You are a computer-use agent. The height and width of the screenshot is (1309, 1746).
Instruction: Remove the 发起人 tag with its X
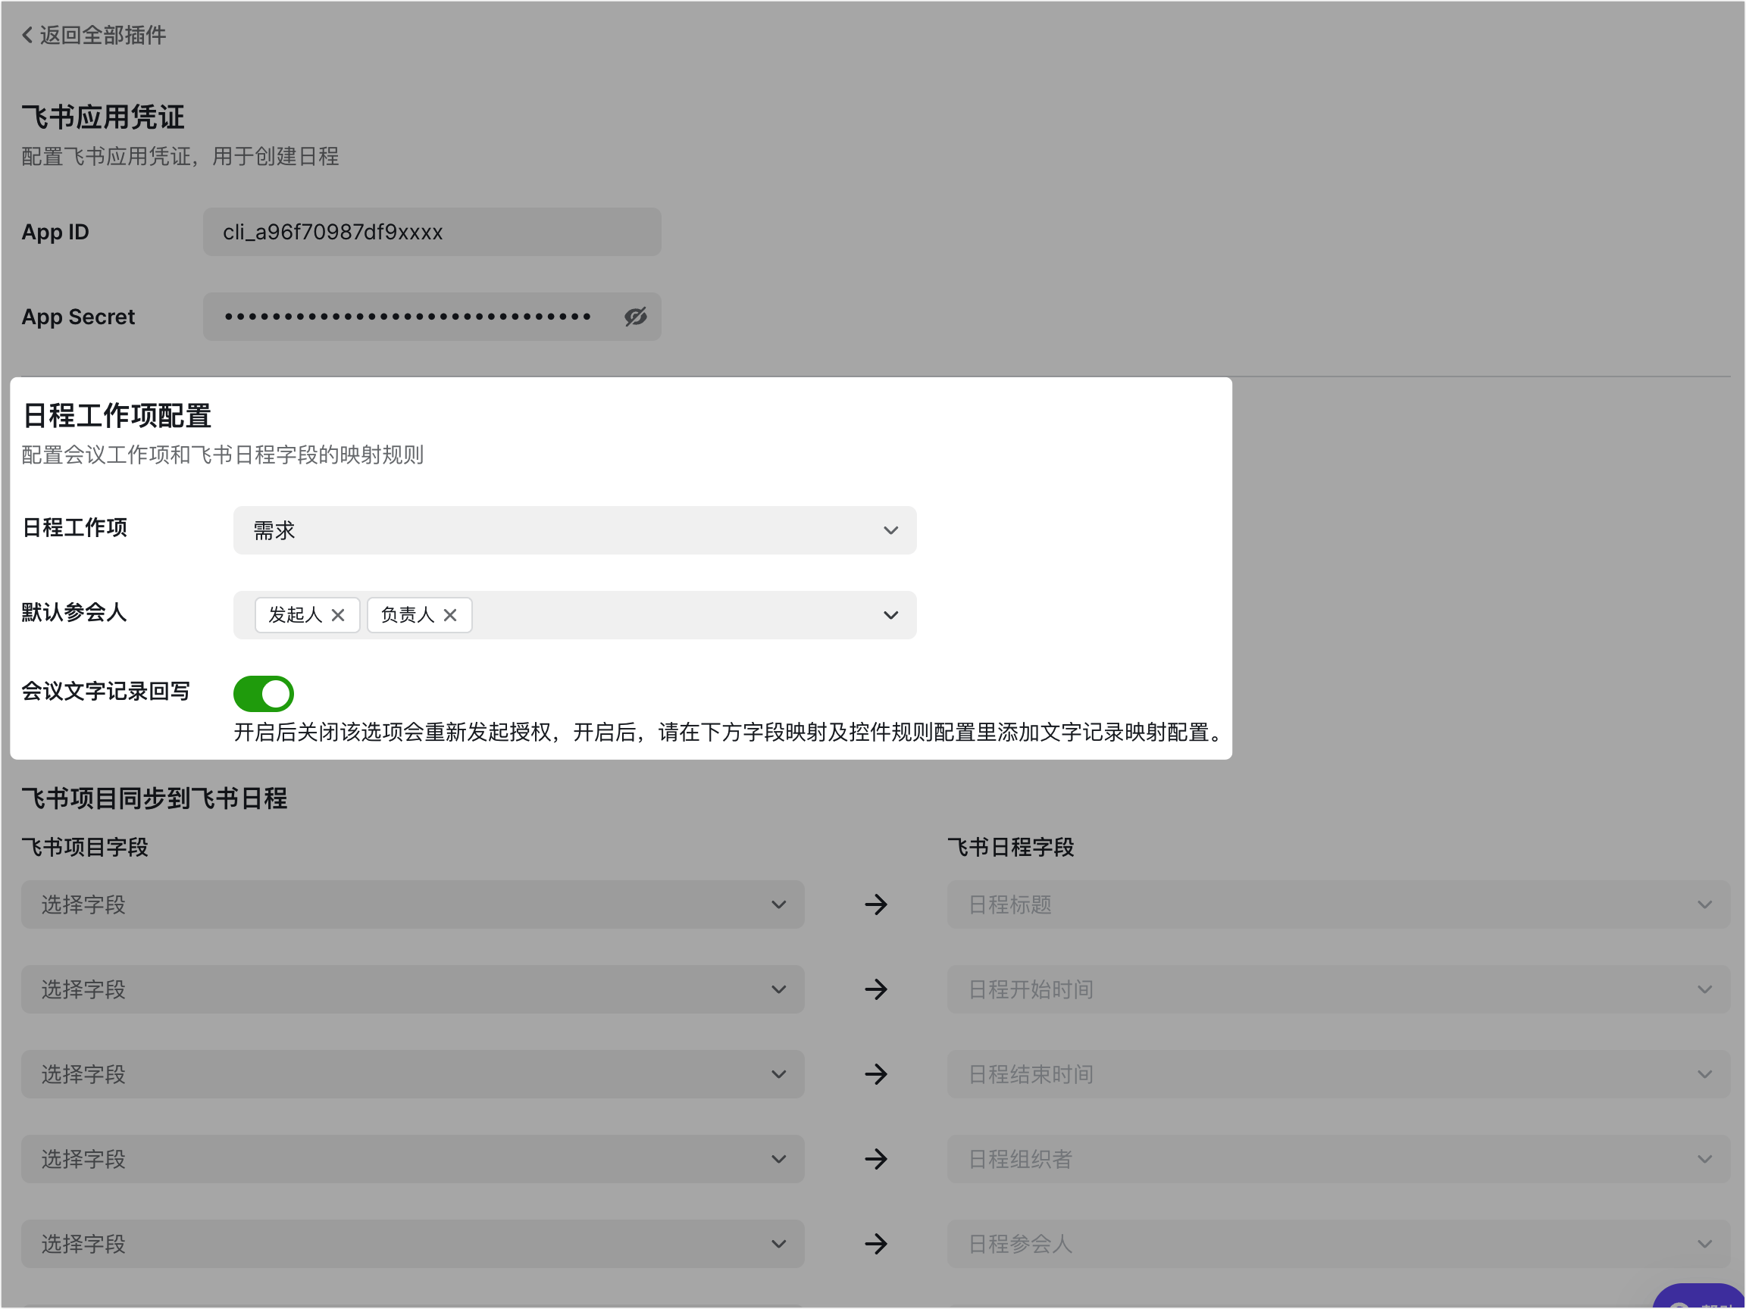(338, 614)
